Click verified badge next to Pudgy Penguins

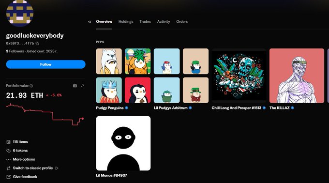[127, 108]
